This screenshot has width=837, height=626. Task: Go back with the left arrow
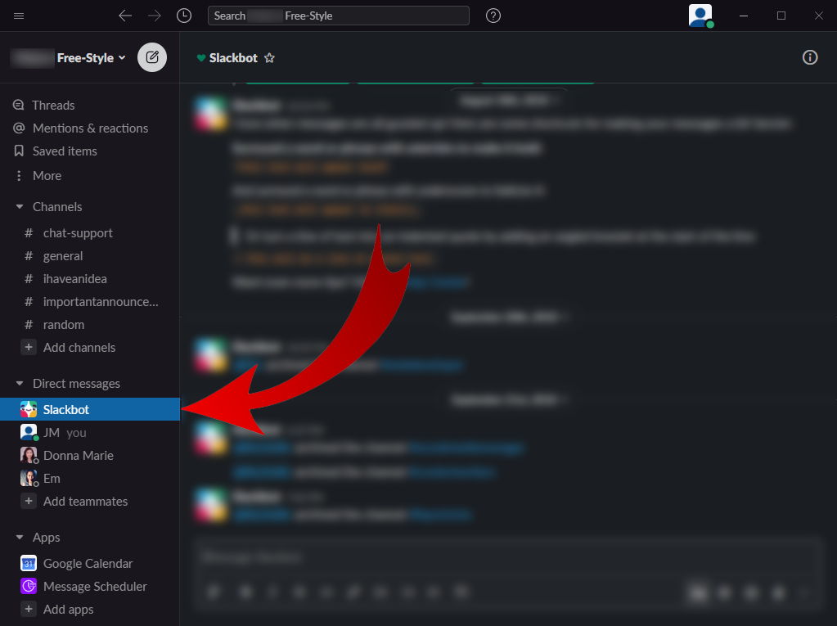tap(125, 16)
